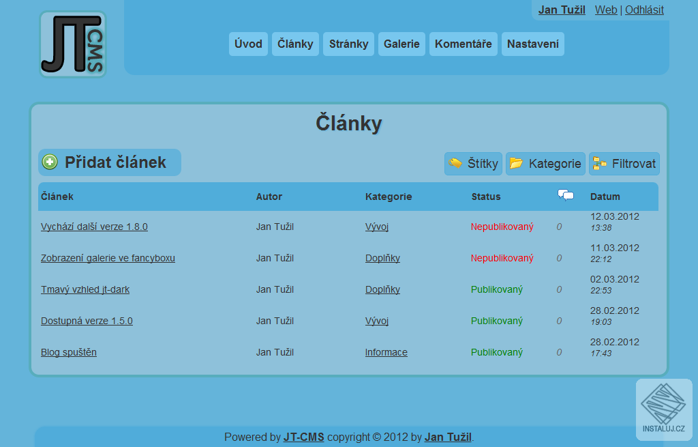Click the Status column header
The height and width of the screenshot is (447, 698).
click(486, 197)
